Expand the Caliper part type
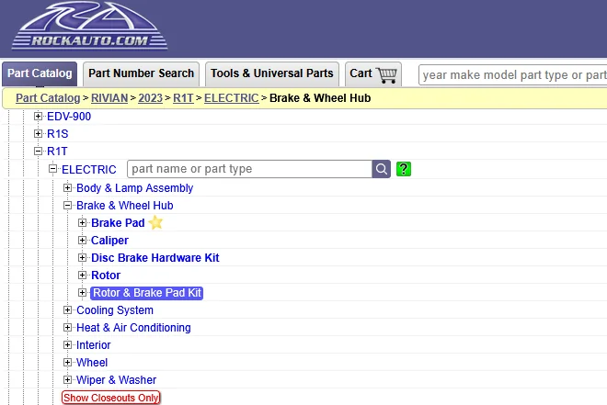The width and height of the screenshot is (607, 405). point(82,240)
